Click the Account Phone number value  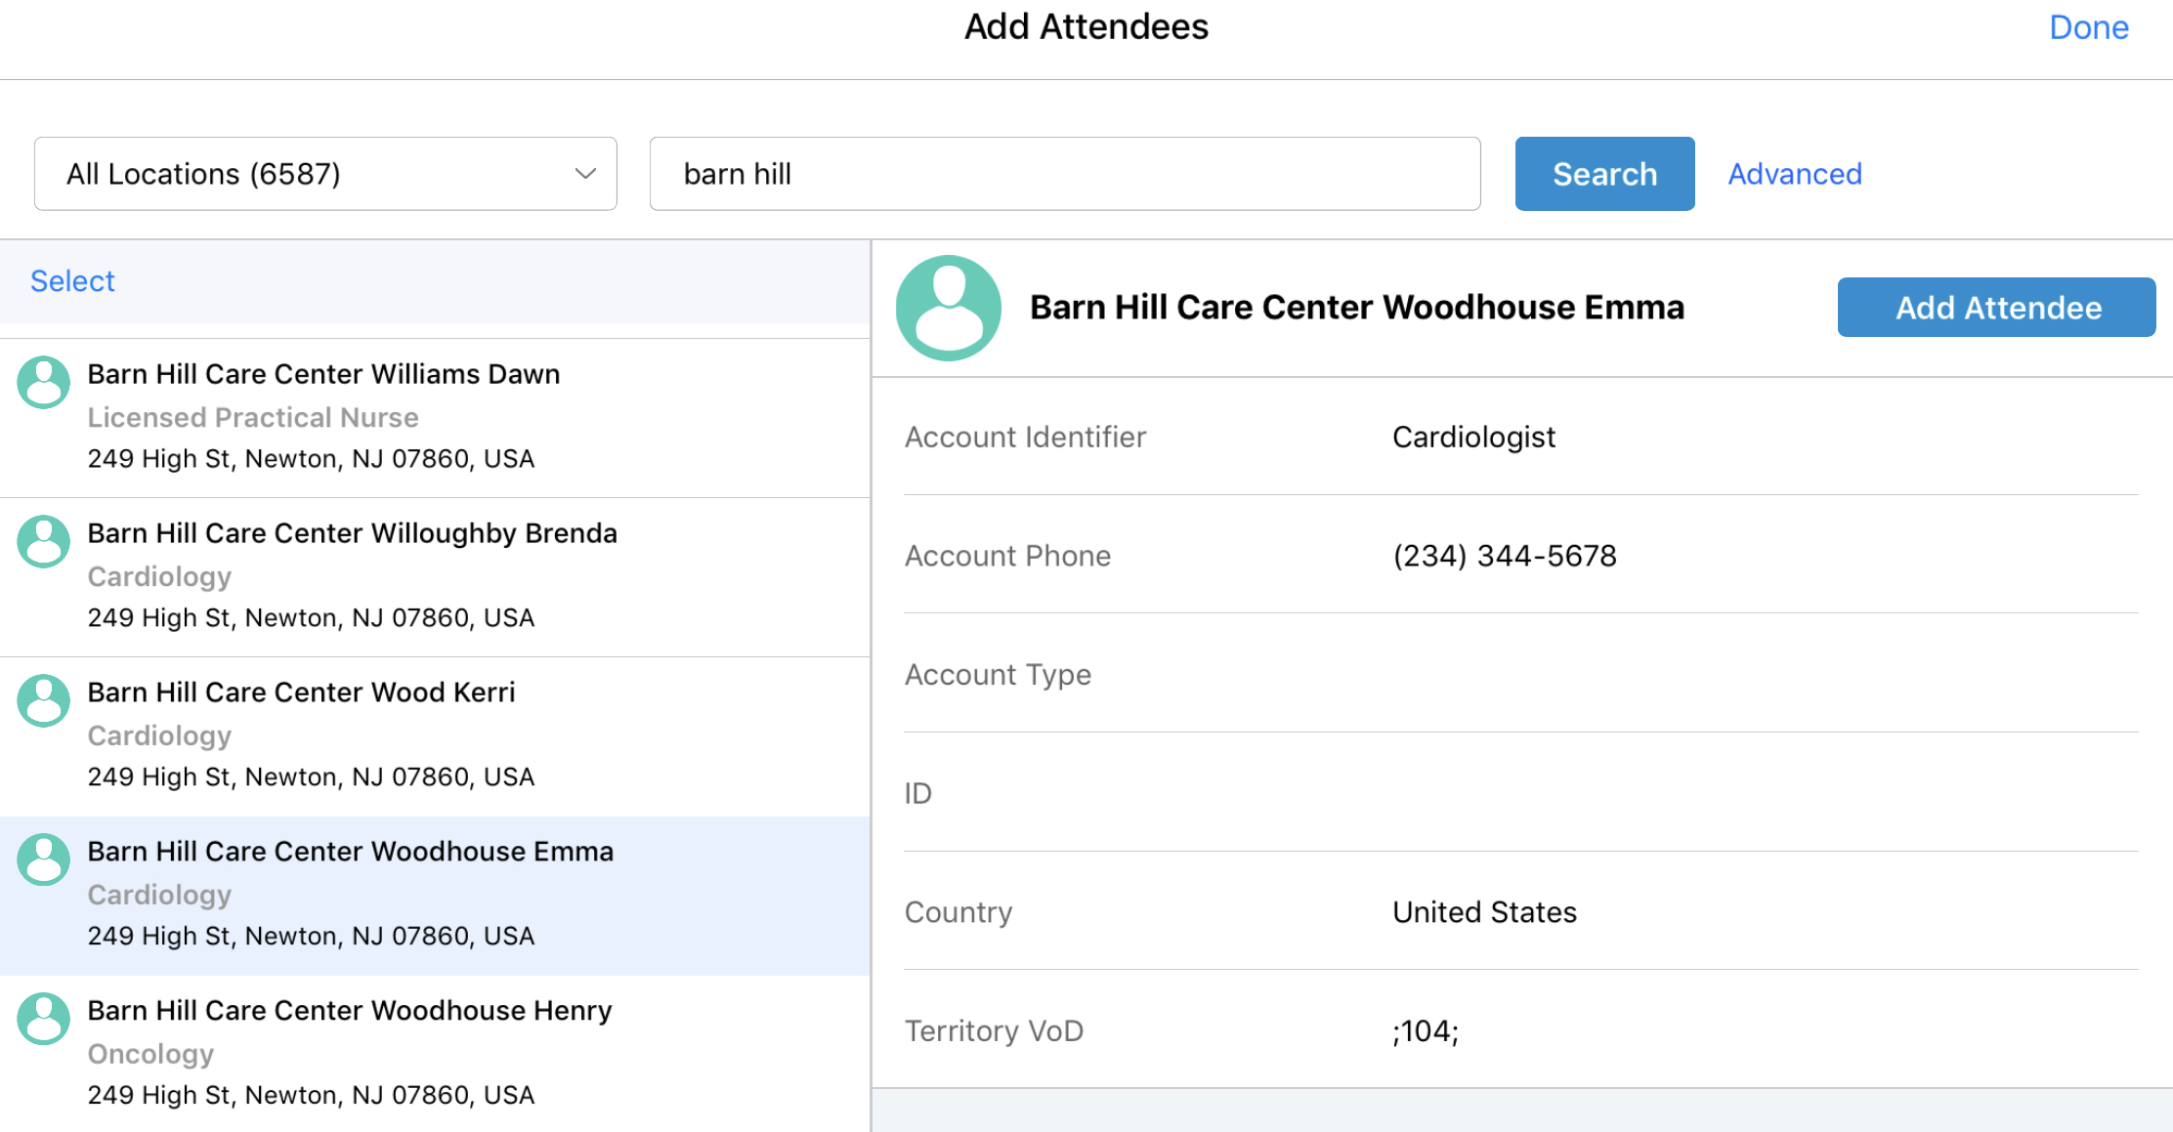[x=1504, y=556]
